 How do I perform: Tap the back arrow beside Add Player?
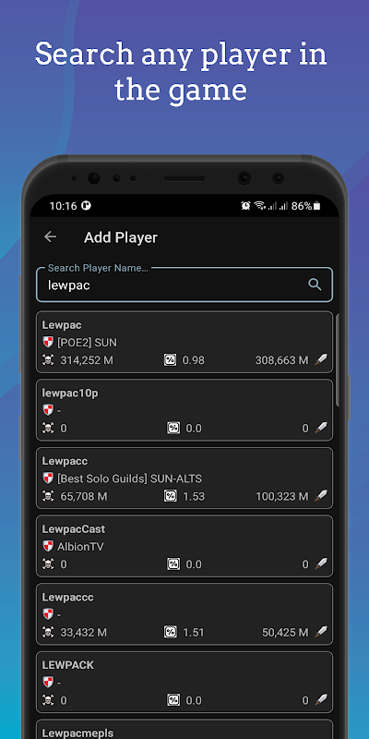[x=50, y=237]
